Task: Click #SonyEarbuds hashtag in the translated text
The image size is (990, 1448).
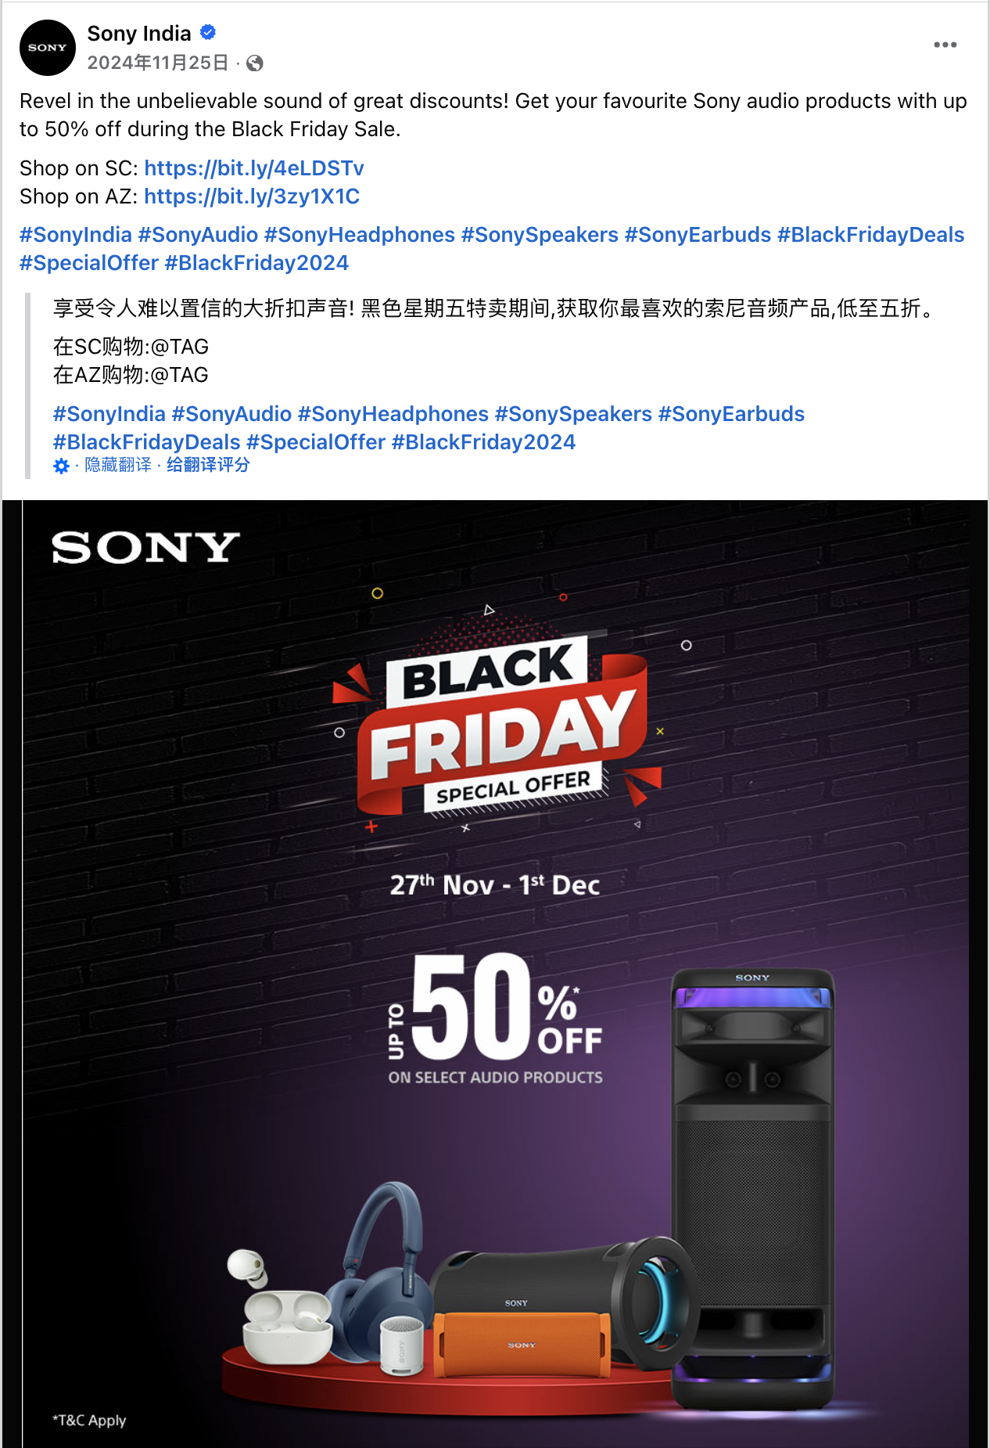Action: point(731,414)
